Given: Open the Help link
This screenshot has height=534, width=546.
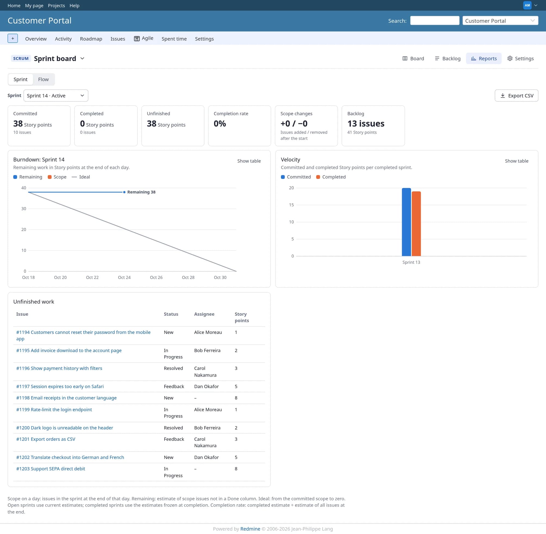Looking at the screenshot, I should (74, 5).
